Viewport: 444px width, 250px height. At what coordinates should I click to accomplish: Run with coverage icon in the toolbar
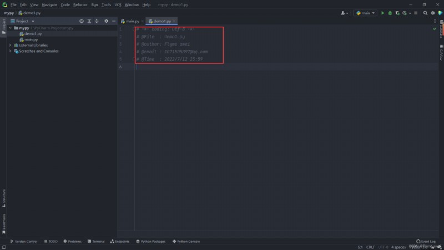pyautogui.click(x=397, y=13)
